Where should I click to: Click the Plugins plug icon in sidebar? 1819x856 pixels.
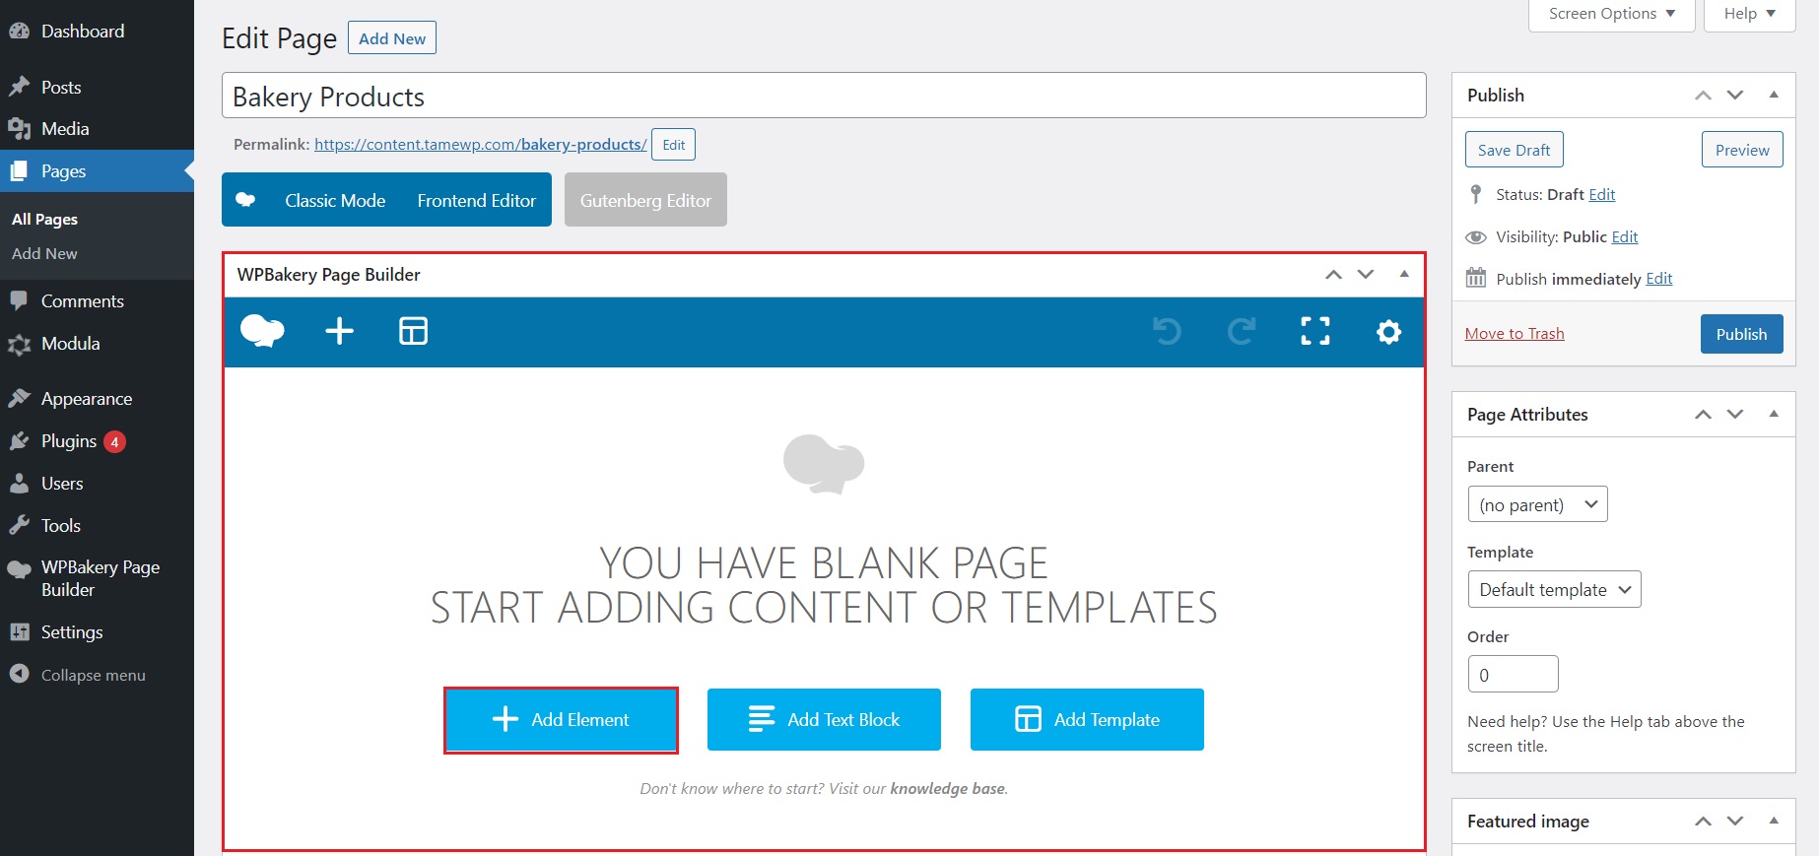(x=19, y=440)
